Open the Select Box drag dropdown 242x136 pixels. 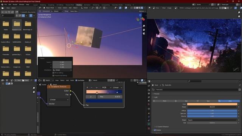[x=74, y=11]
